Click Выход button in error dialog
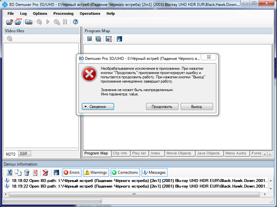The width and height of the screenshot is (277, 207). [x=197, y=107]
